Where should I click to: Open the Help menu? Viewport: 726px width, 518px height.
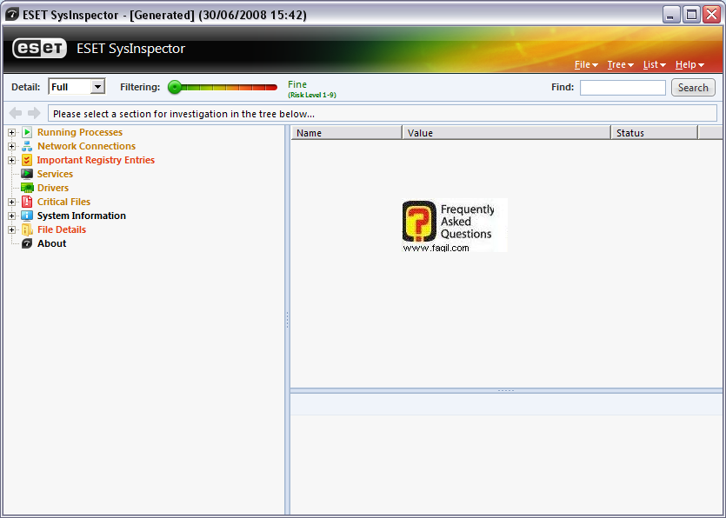[x=689, y=65]
